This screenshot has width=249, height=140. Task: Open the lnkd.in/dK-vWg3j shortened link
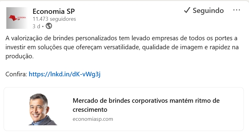pyautogui.click(x=65, y=74)
